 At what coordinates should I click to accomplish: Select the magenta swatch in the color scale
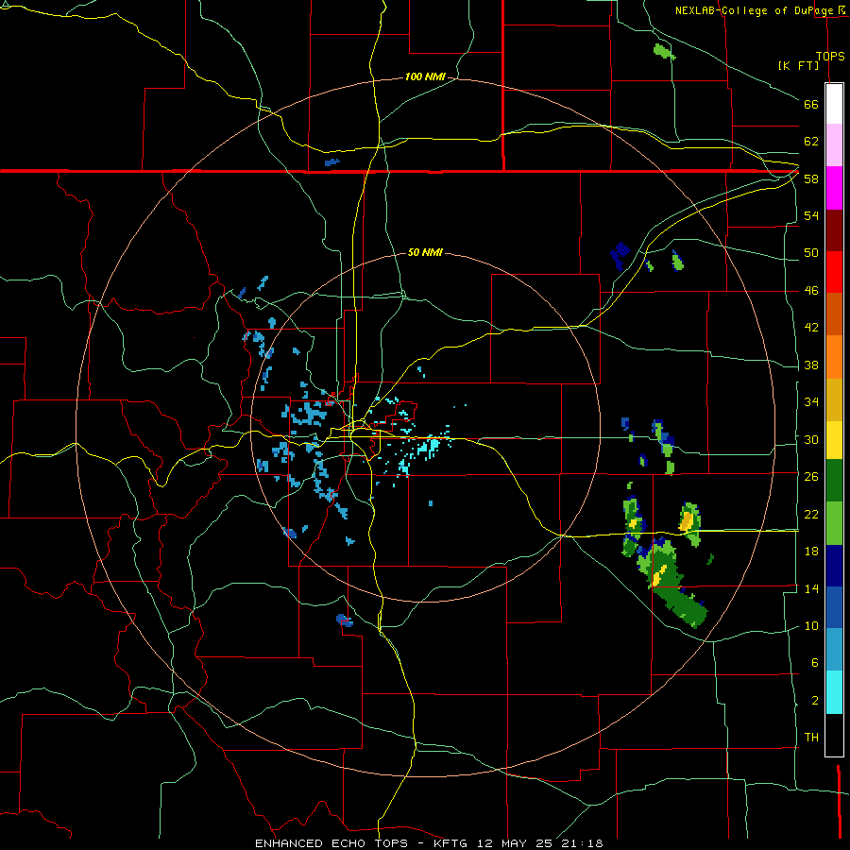click(x=834, y=188)
